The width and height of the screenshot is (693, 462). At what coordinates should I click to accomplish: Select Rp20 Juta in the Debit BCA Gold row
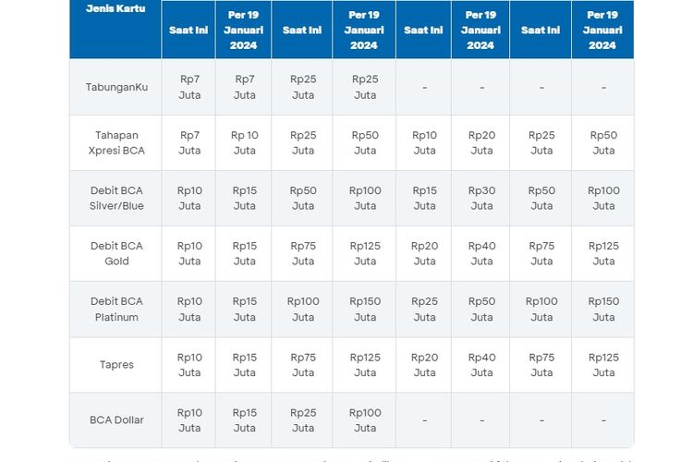pyautogui.click(x=424, y=253)
